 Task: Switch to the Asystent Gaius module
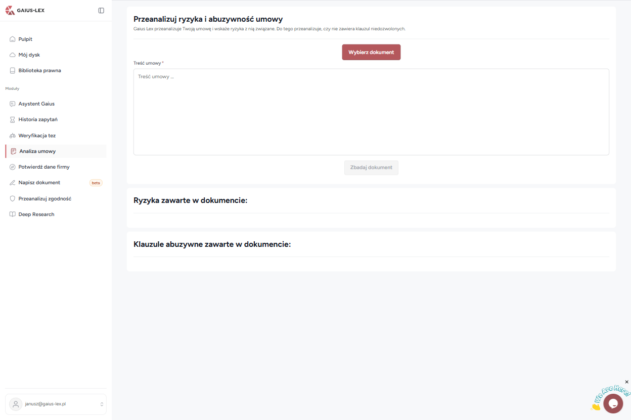point(37,103)
